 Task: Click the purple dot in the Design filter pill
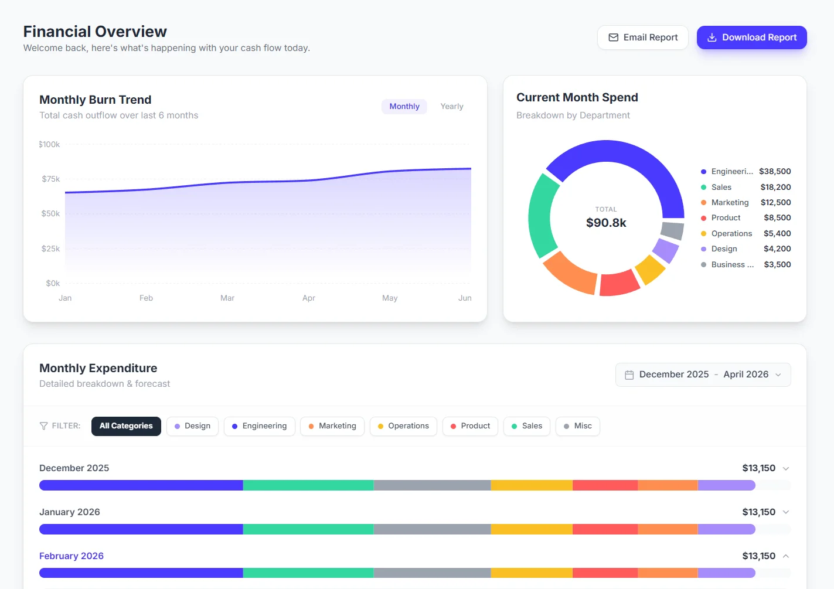coord(176,426)
